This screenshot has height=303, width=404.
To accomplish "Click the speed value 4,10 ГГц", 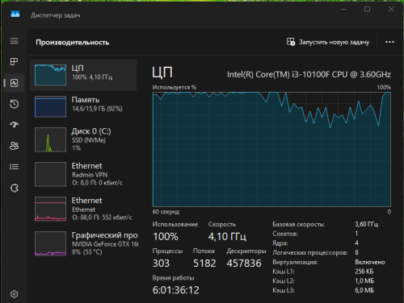I will pyautogui.click(x=227, y=237).
